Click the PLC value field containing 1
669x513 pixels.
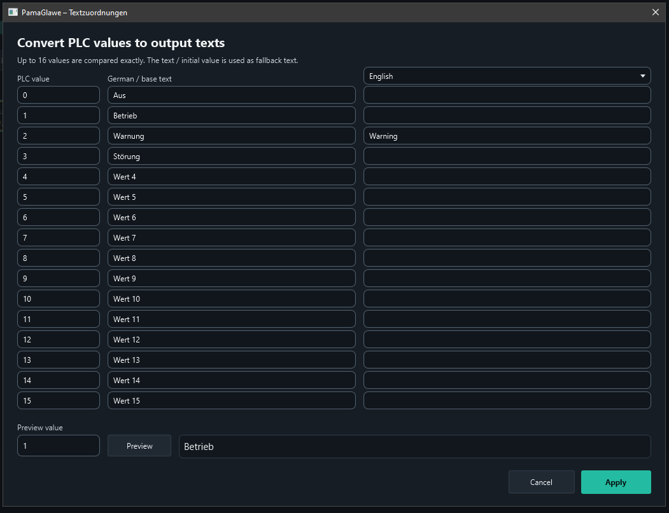[59, 116]
